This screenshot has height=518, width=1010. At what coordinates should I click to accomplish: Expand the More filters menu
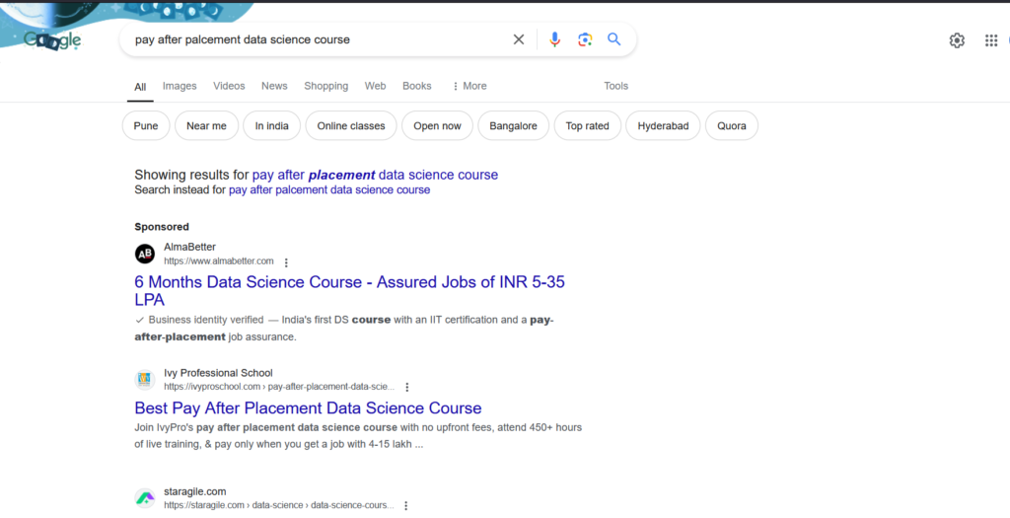tap(469, 86)
